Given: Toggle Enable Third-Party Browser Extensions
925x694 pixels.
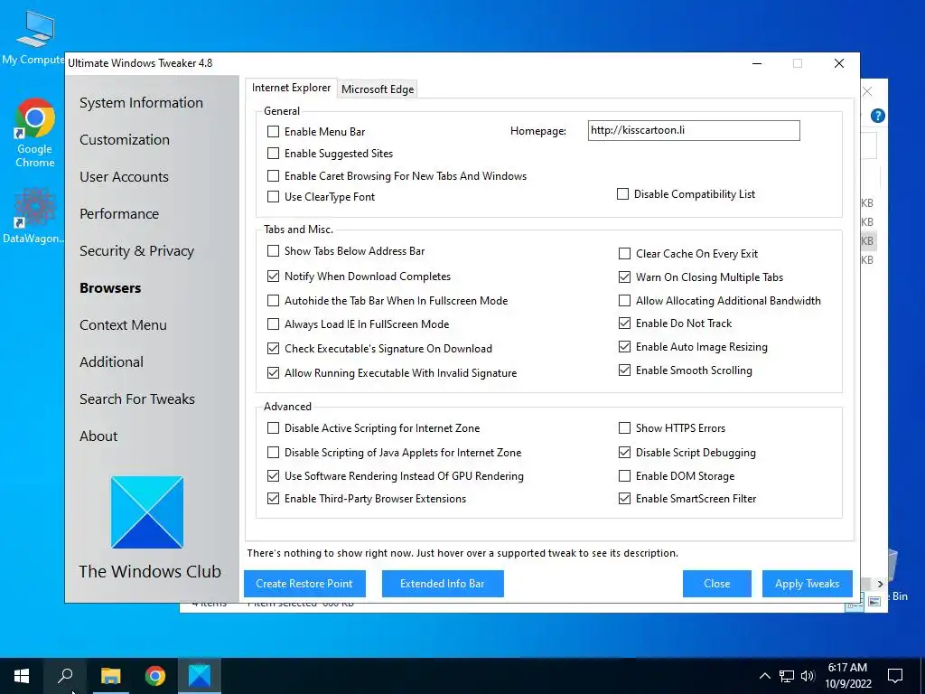Looking at the screenshot, I should pos(273,499).
